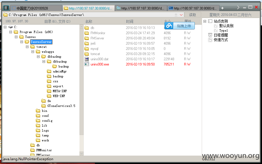Select the export folder in the tree

click(x=58, y=86)
